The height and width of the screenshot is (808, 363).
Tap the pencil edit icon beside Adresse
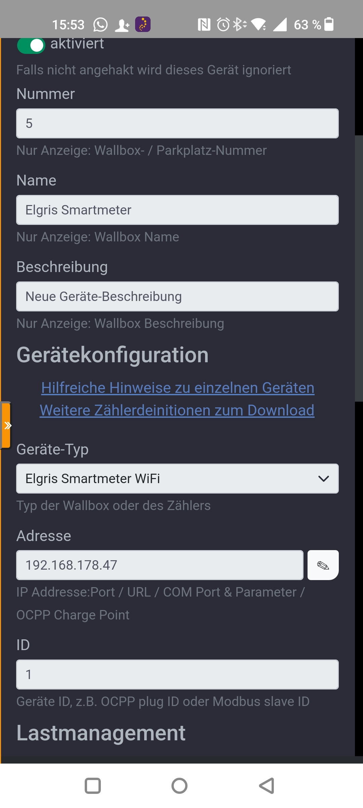323,565
